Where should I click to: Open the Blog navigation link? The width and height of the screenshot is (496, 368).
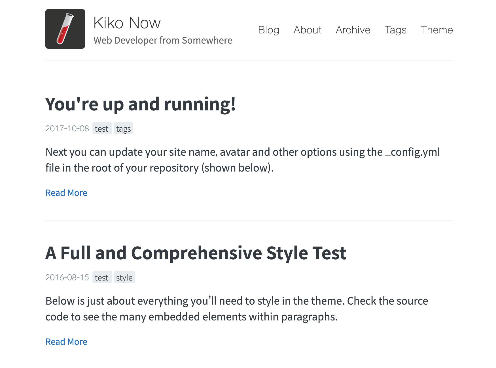(268, 30)
